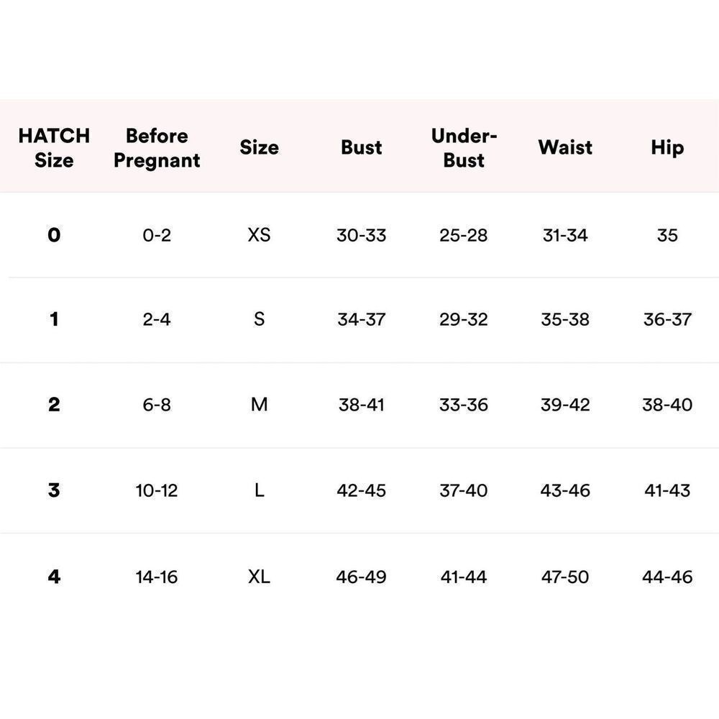The height and width of the screenshot is (719, 719).
Task: Click the Hip column header
Action: click(x=667, y=148)
